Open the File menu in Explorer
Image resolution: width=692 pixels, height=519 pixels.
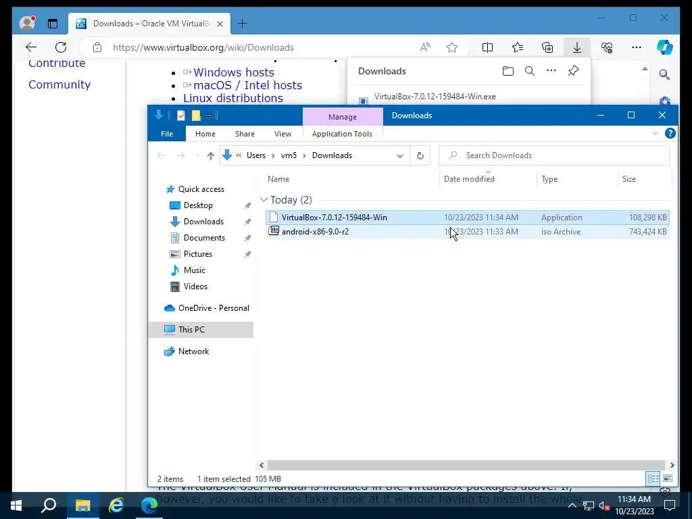pos(167,134)
